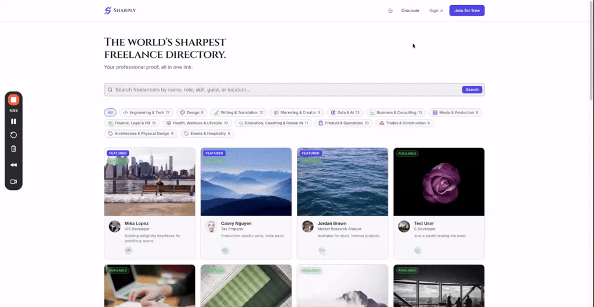Stop the screen recording
Screen dimensions: 594x307
(x=13, y=100)
